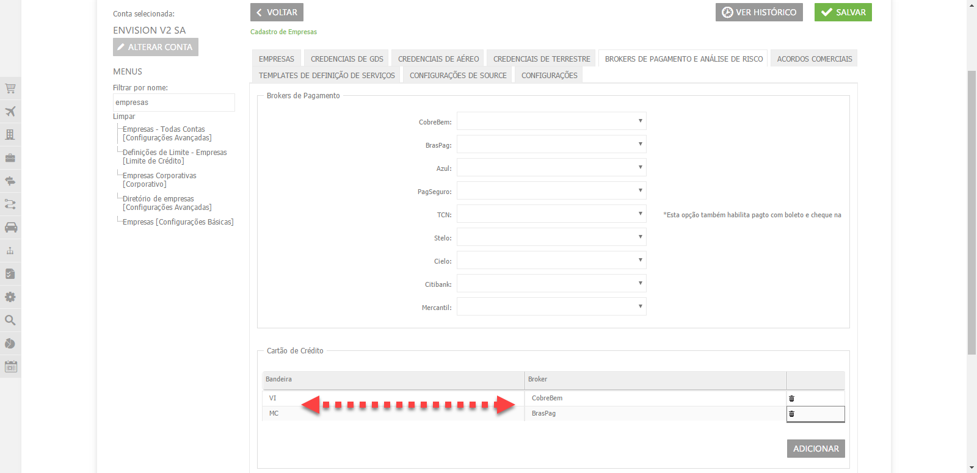
Task: Open the pie chart reports sidebar icon
Action: 10,344
